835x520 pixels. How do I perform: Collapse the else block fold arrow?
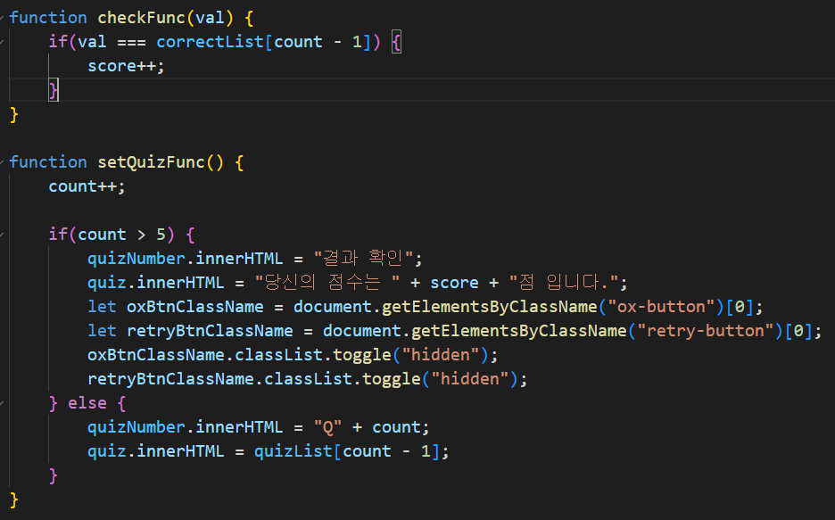pyautogui.click(x=2, y=403)
